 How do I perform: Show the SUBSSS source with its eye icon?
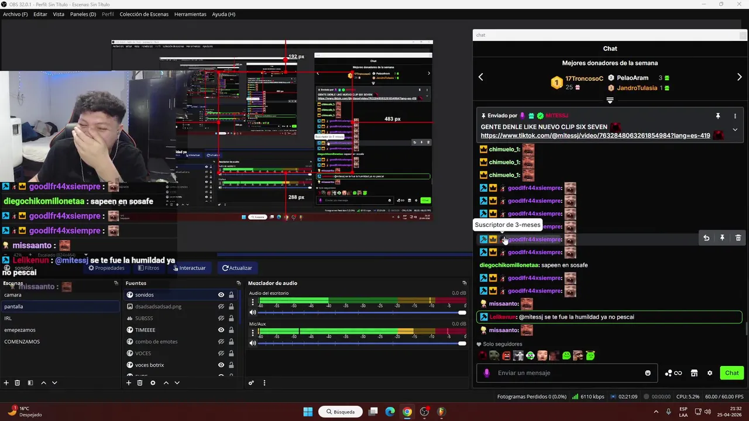coord(221,318)
